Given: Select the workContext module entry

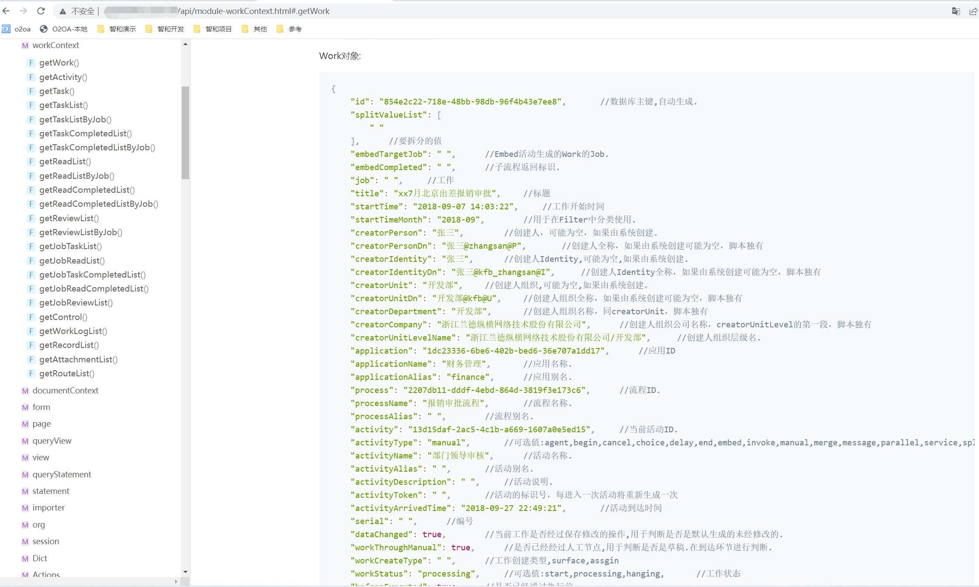Looking at the screenshot, I should 55,45.
